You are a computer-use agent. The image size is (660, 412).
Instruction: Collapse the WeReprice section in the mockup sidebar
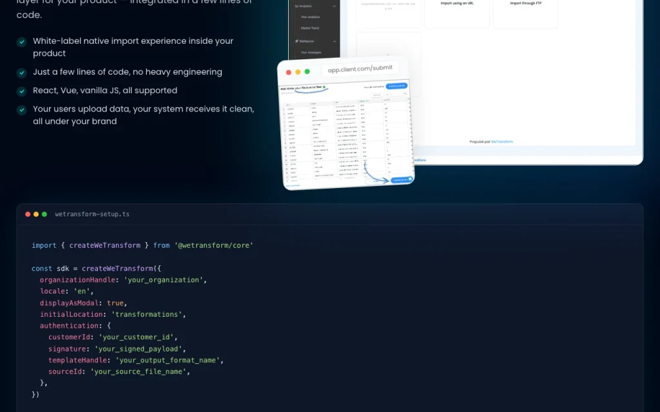pos(335,41)
